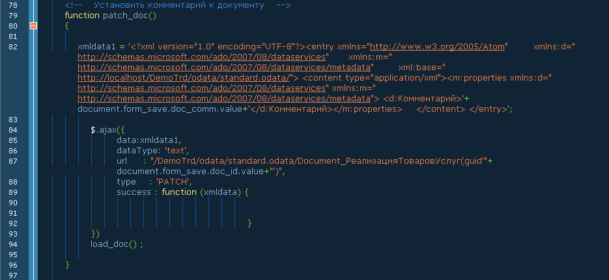The height and width of the screenshot is (280, 609).
Task: Click line number 89 in the gutter
Action: (x=13, y=192)
